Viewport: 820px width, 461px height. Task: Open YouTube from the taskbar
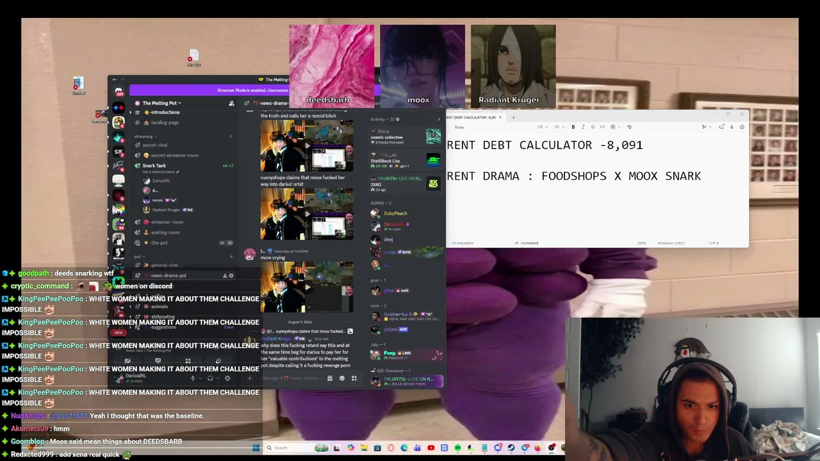(x=430, y=448)
